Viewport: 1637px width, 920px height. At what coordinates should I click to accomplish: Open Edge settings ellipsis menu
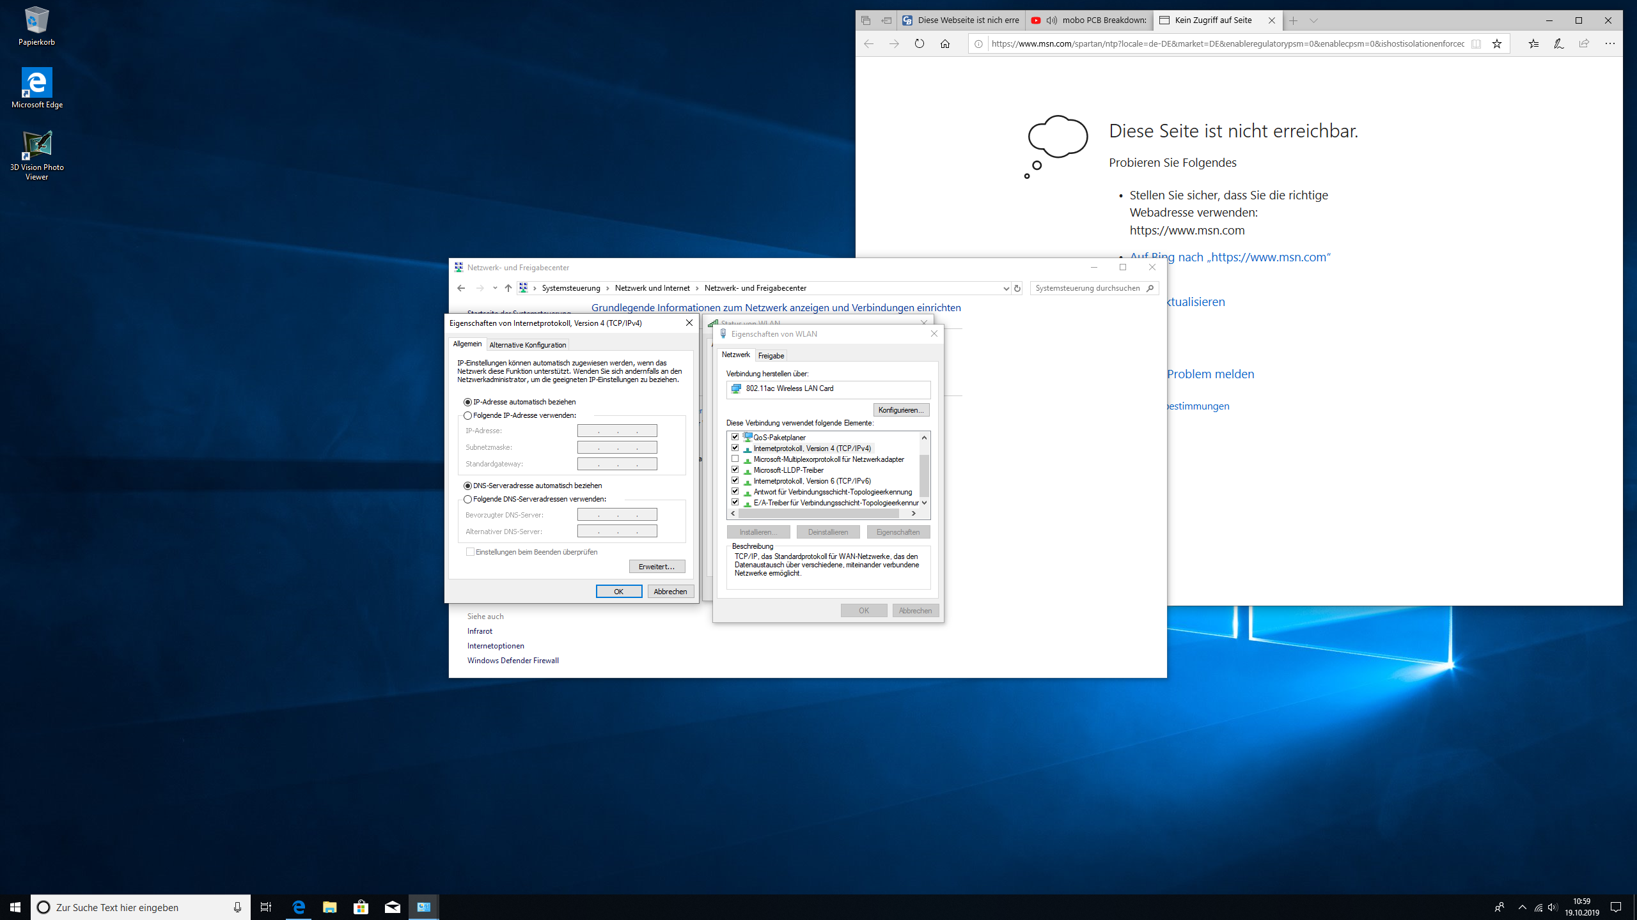pyautogui.click(x=1610, y=43)
